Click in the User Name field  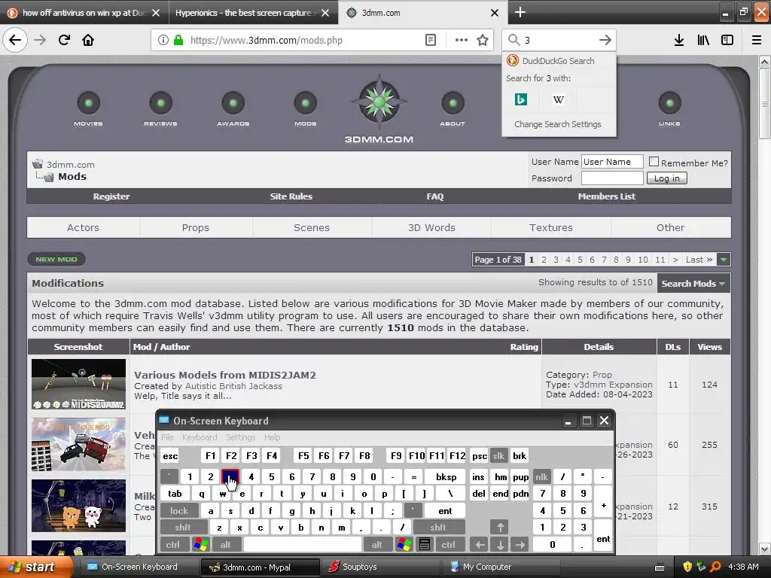pyautogui.click(x=612, y=162)
